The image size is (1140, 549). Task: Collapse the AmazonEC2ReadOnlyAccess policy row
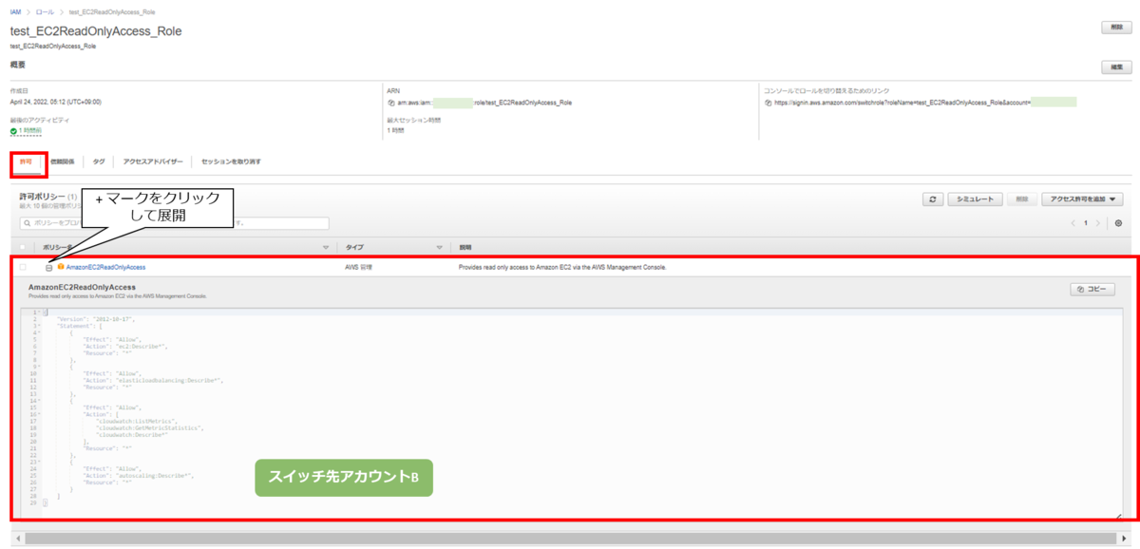click(48, 268)
